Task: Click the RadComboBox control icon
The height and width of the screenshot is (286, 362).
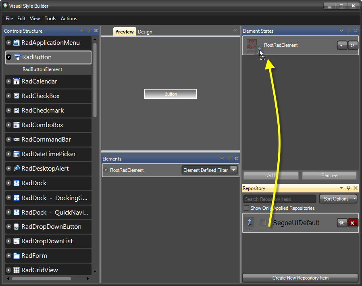Action: pyautogui.click(x=17, y=125)
